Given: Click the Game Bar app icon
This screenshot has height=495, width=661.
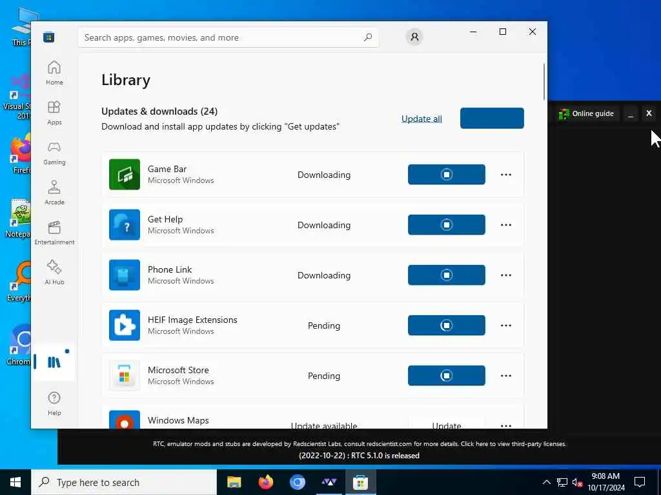Looking at the screenshot, I should (125, 174).
